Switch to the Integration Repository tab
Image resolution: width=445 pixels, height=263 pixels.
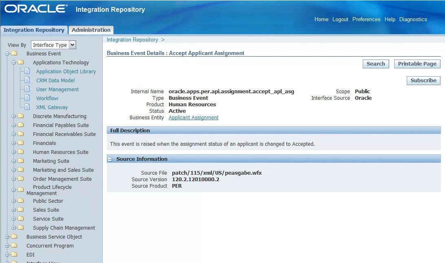34,30
